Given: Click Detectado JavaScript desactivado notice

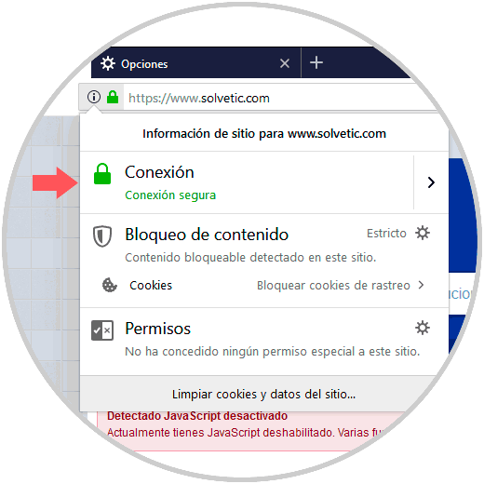Looking at the screenshot, I should tap(197, 416).
